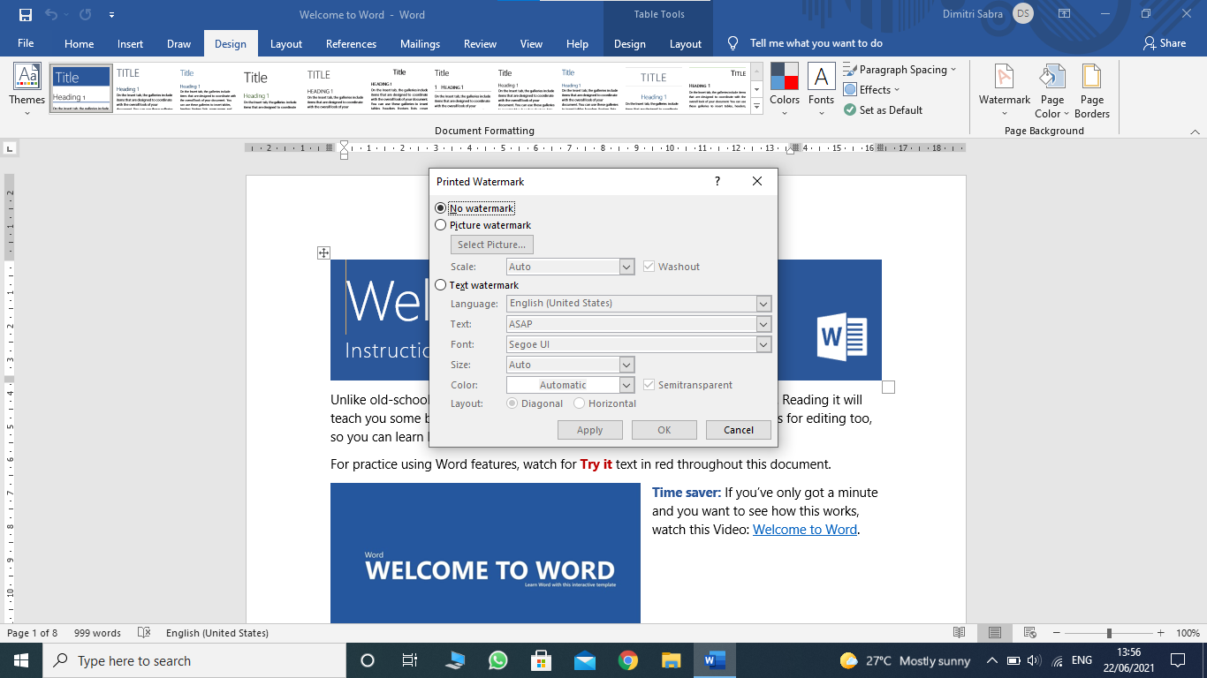Select the Text watermark radio button
Screen dimensions: 1207x678
click(441, 285)
